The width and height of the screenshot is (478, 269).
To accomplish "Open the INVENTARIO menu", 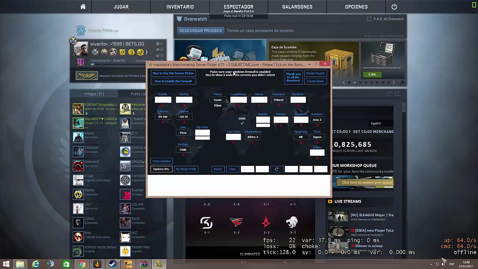I will pyautogui.click(x=180, y=7).
